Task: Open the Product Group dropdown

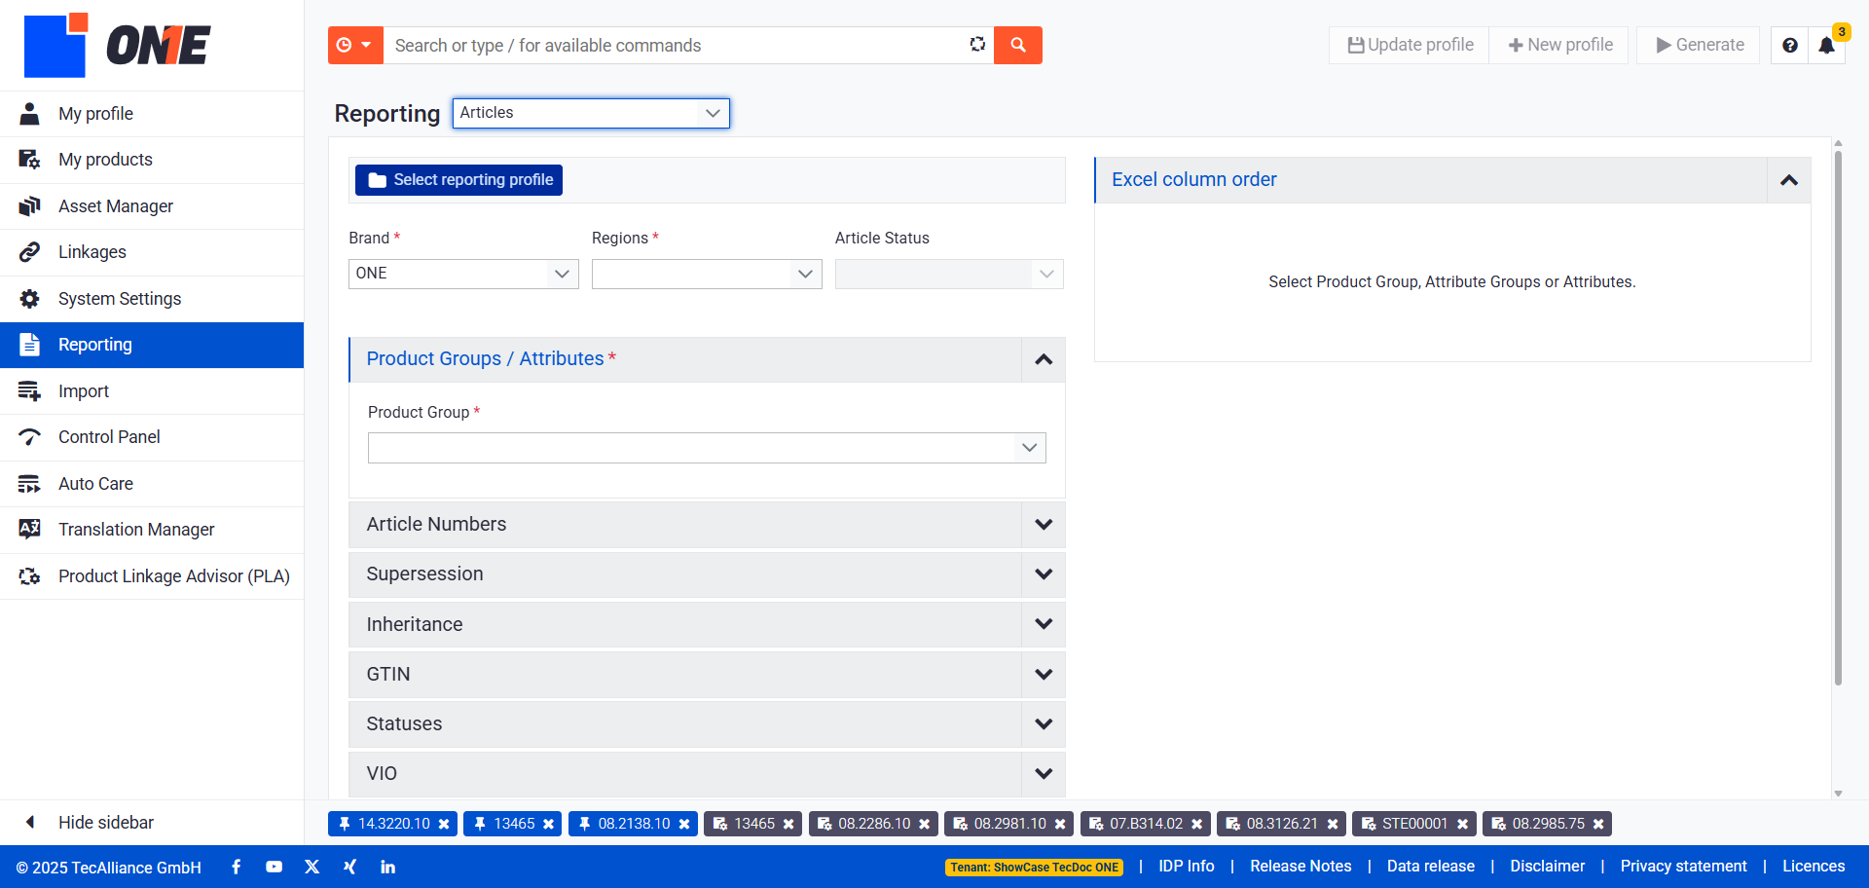Action: click(707, 448)
